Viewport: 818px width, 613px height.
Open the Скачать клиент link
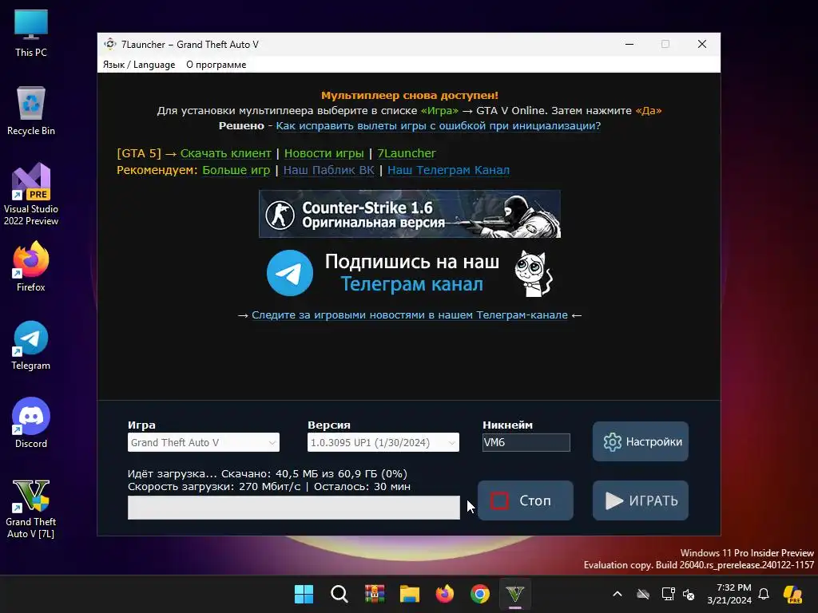tap(226, 153)
